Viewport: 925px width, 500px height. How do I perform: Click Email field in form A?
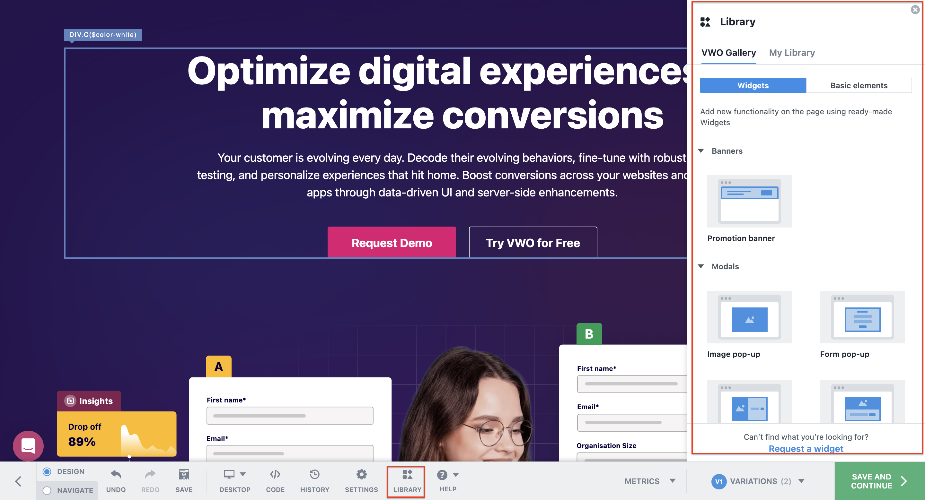[x=290, y=453]
